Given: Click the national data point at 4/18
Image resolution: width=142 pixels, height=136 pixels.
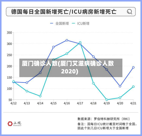Looking at the screenshot, I should [x=93, y=57].
